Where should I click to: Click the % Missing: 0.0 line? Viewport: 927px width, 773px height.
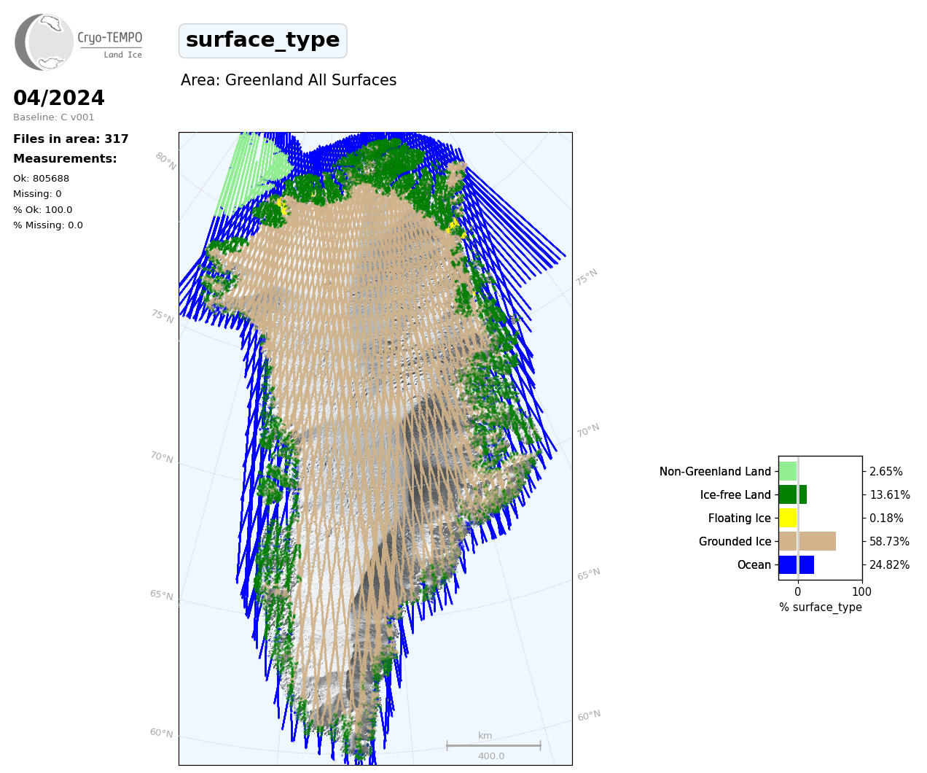point(48,225)
